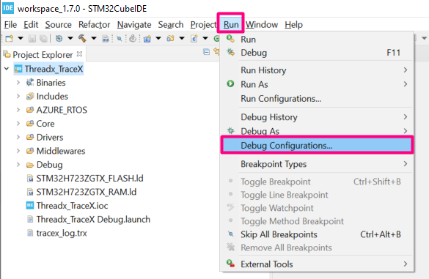Click the Save toolbar icon
This screenshot has height=279, width=429.
32,39
